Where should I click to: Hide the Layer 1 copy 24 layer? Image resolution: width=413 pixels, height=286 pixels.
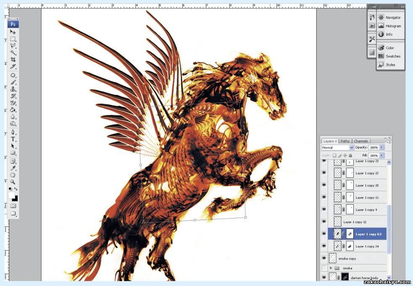point(324,246)
